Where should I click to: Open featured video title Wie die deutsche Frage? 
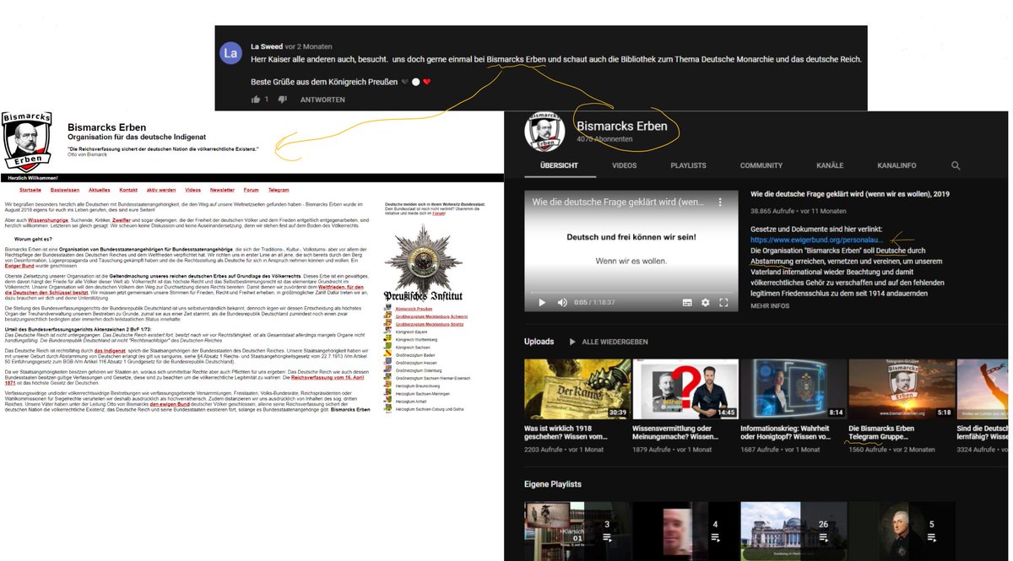coord(850,194)
